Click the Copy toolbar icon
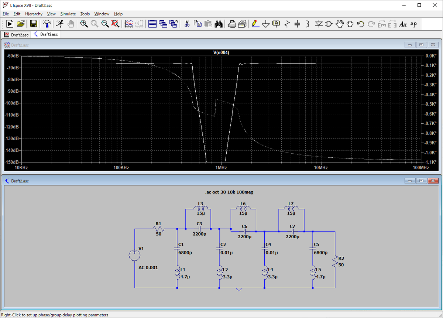 (x=198, y=24)
